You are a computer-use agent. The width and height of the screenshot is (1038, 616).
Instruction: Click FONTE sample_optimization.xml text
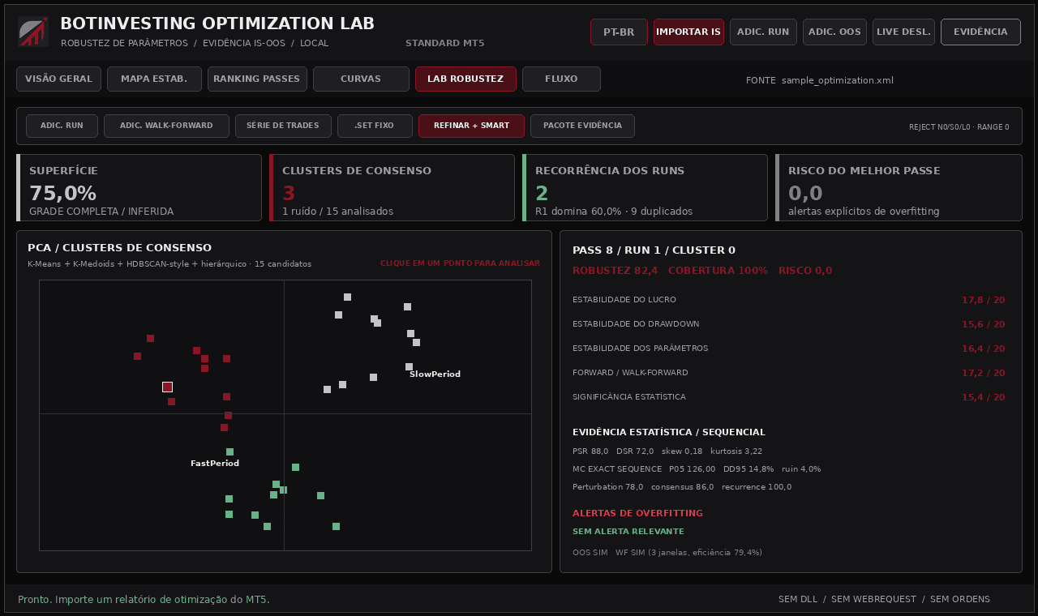tap(820, 80)
